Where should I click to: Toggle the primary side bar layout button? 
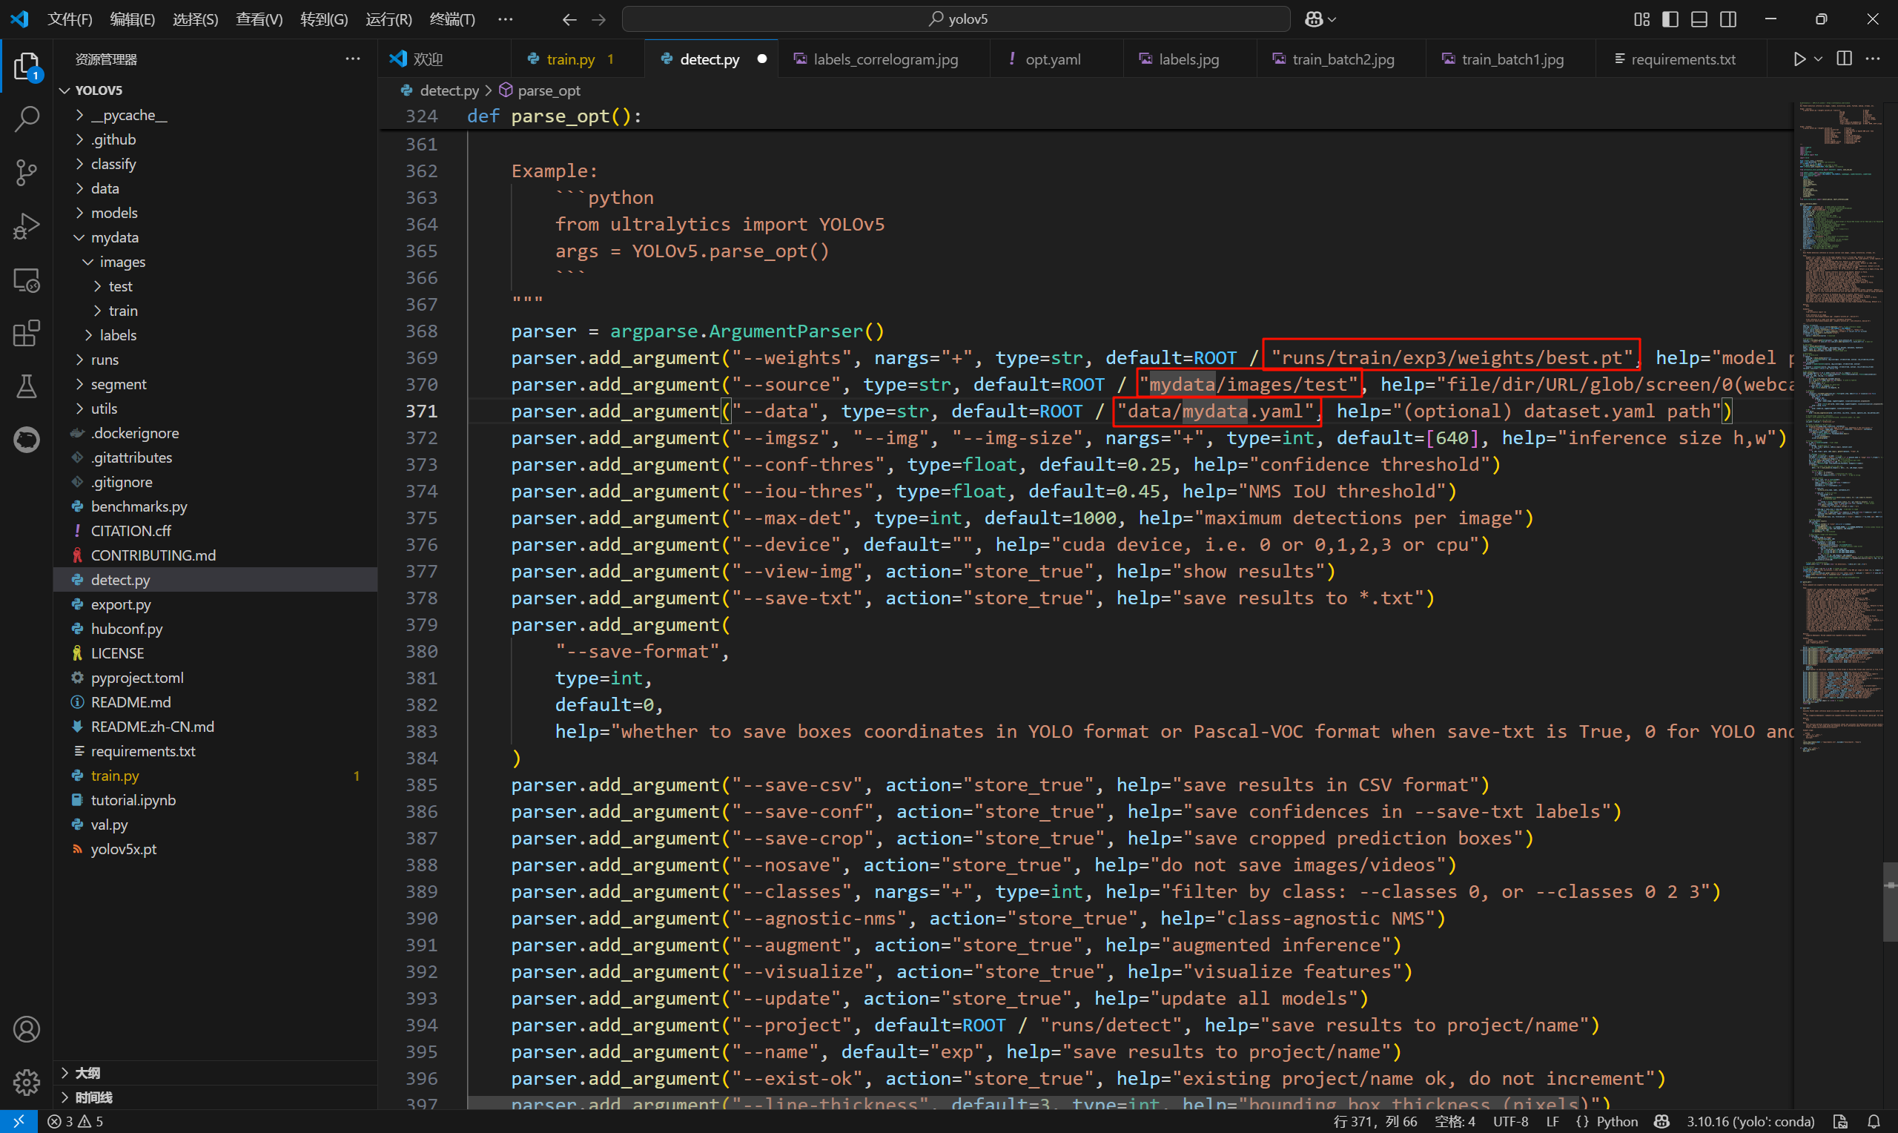[x=1670, y=19]
